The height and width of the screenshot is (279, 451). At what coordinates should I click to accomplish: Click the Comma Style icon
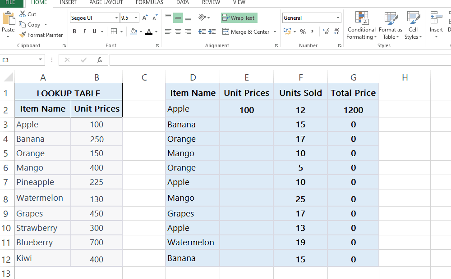tap(312, 32)
